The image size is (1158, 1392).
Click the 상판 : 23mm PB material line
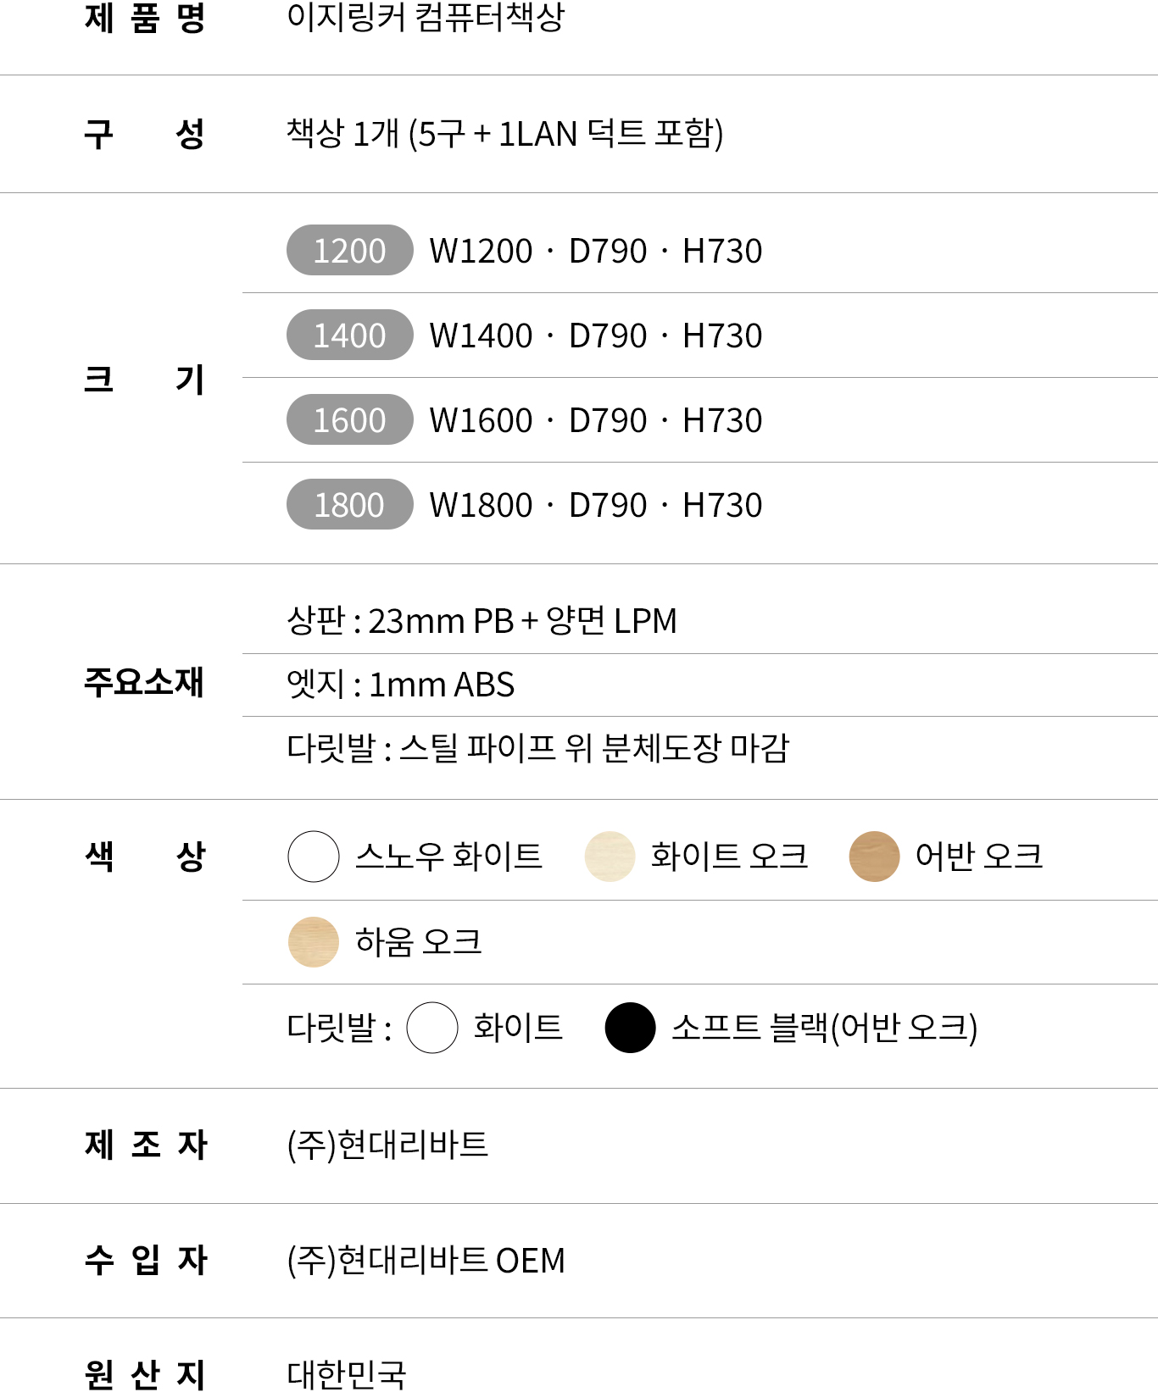tap(482, 621)
